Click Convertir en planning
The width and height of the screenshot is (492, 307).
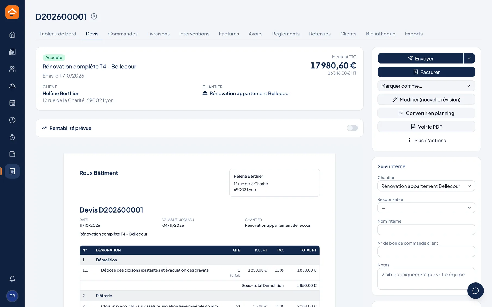pyautogui.click(x=426, y=113)
